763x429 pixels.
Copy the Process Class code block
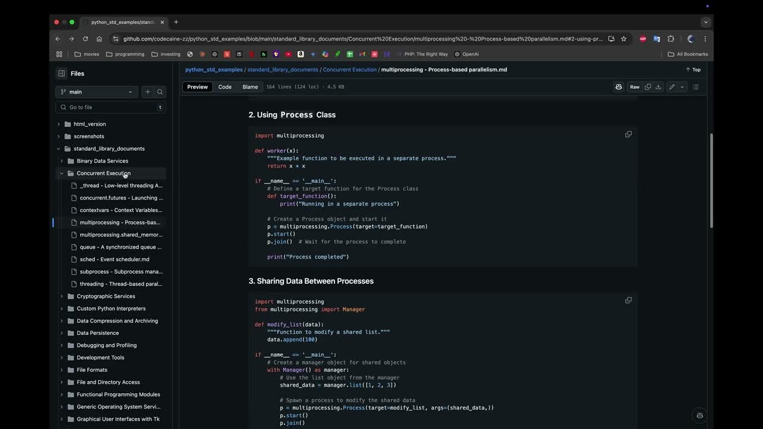click(x=628, y=134)
